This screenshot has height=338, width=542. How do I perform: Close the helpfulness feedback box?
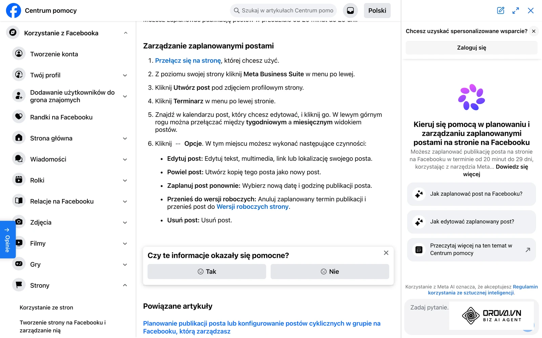click(386, 253)
